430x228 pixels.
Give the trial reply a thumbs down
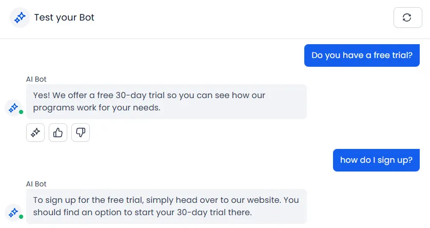coord(81,132)
